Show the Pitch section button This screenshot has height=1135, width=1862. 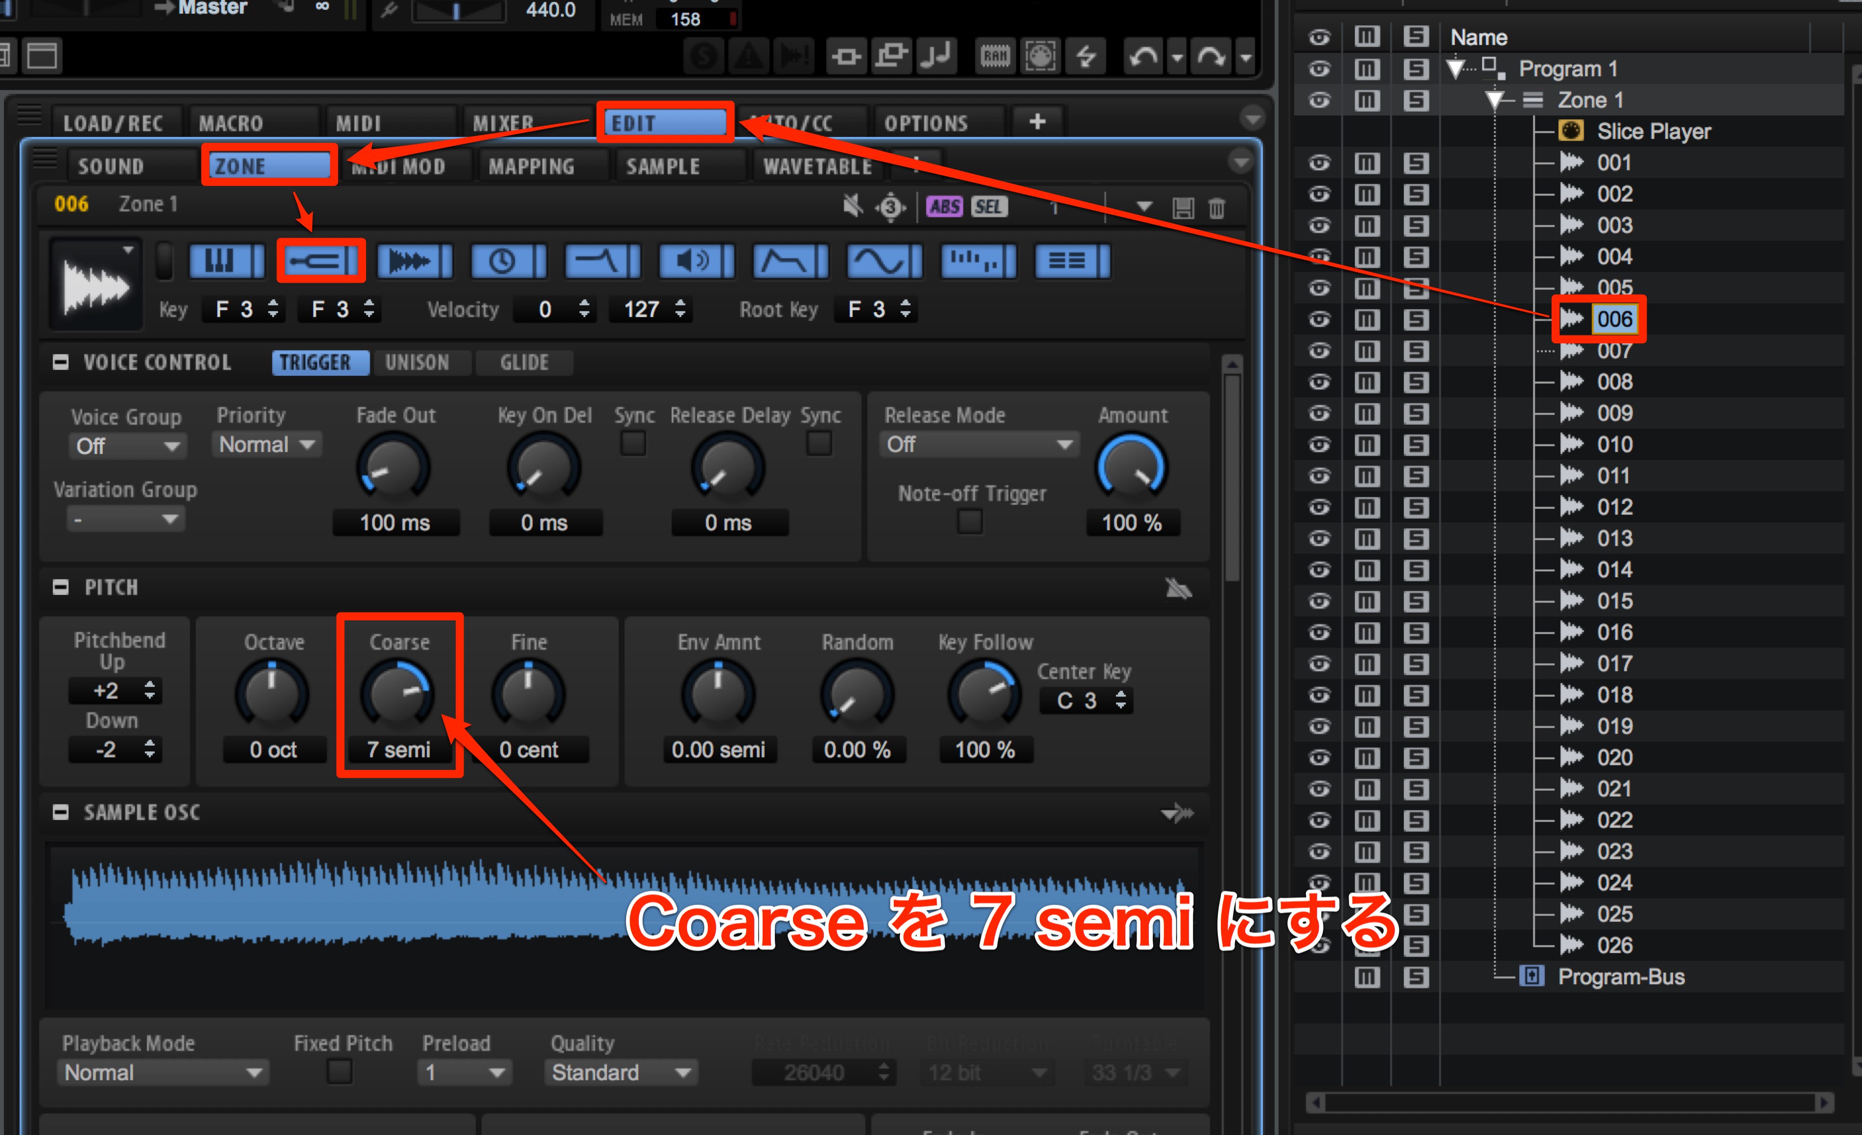[x=321, y=261]
